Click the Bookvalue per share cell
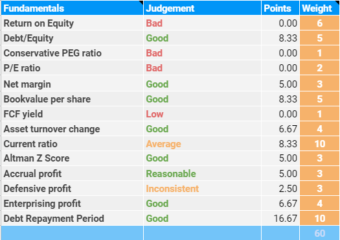 click(x=72, y=99)
